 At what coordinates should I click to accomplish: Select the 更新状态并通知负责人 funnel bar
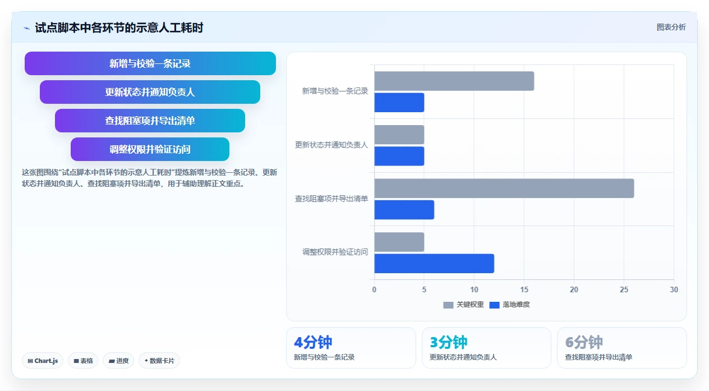150,92
